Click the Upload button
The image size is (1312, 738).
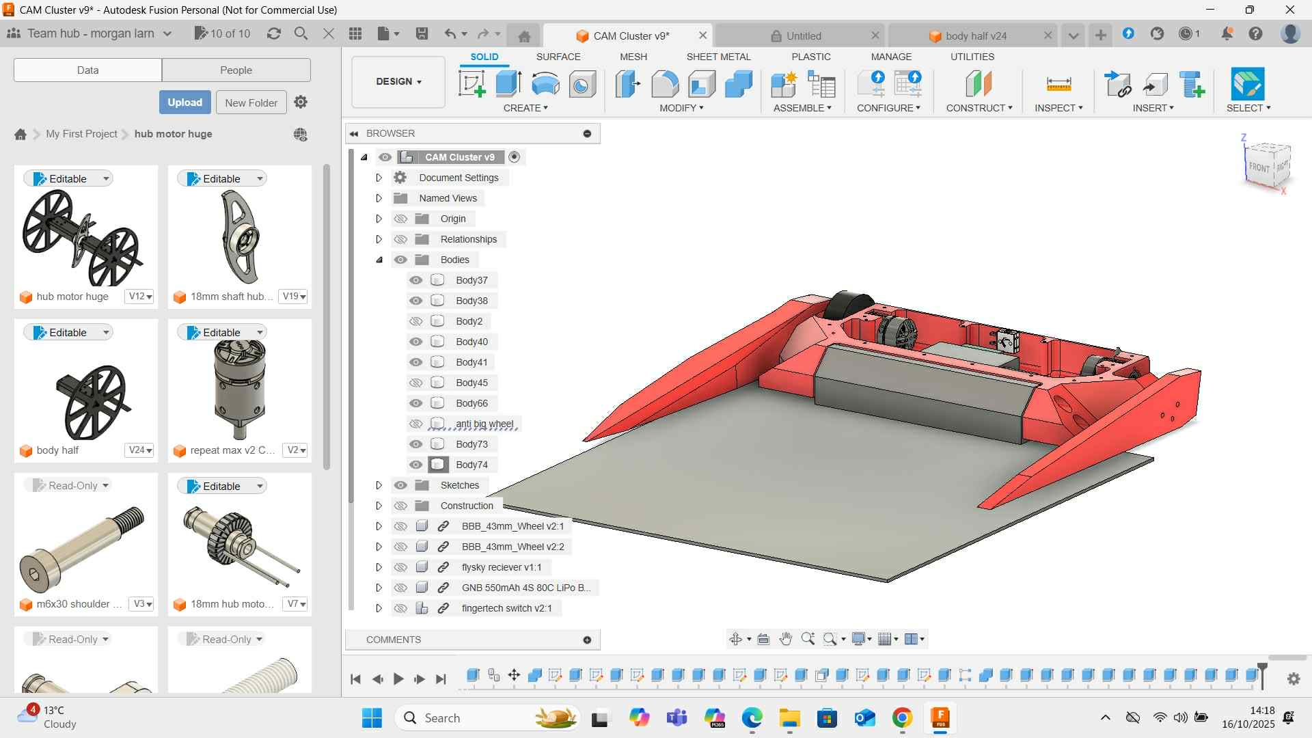click(x=184, y=102)
